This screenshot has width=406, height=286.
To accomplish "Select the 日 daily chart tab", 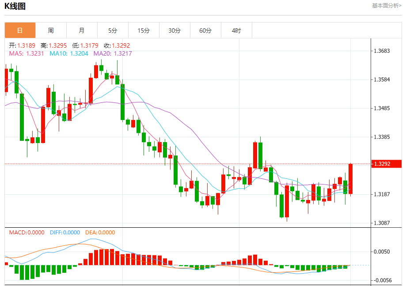I will 20,30.
